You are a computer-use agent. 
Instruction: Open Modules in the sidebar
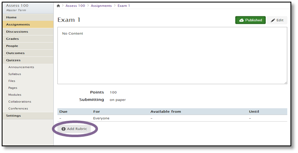(x=15, y=94)
